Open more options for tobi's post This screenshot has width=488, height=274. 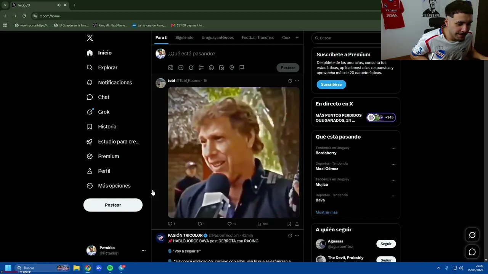297,81
